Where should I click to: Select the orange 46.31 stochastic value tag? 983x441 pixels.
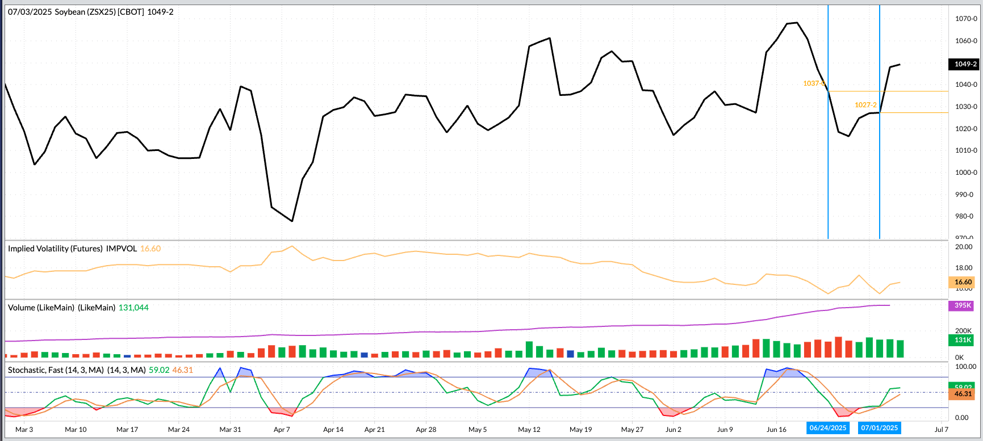(x=963, y=394)
